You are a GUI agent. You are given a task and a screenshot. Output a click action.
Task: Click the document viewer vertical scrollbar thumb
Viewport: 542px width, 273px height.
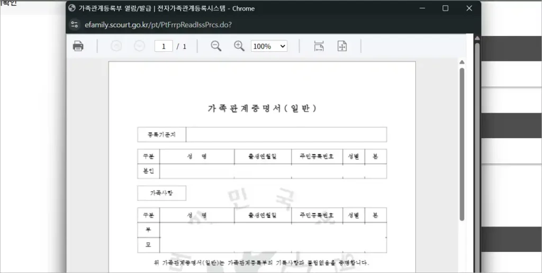462,144
